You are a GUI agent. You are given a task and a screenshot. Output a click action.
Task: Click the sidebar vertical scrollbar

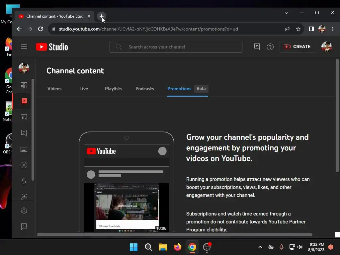(x=33, y=130)
